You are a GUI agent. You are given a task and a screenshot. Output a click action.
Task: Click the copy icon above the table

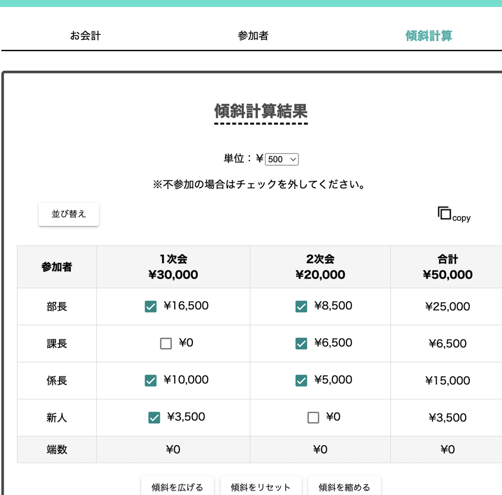coord(445,214)
